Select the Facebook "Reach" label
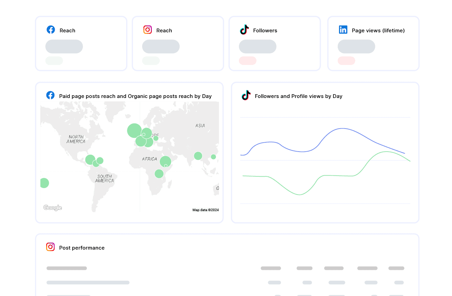452x296 pixels. (x=67, y=31)
